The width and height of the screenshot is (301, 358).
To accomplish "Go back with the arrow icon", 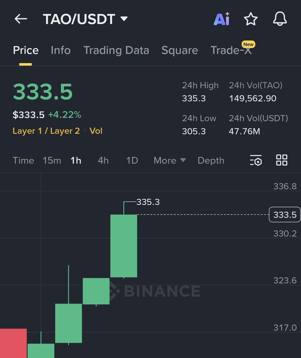I will click(20, 18).
